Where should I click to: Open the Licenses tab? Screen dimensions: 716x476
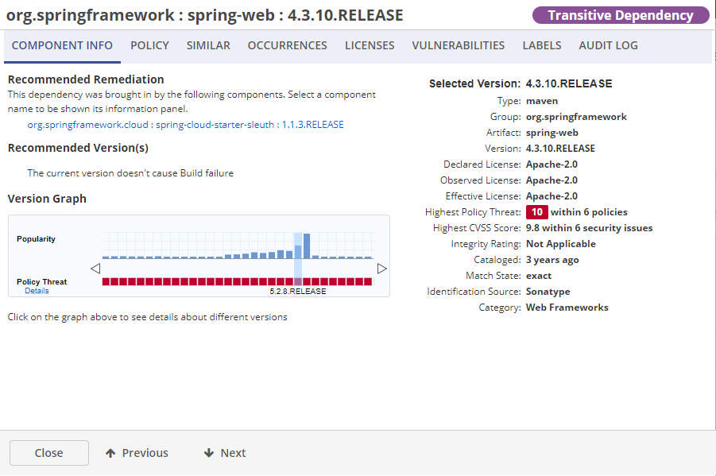(x=370, y=45)
